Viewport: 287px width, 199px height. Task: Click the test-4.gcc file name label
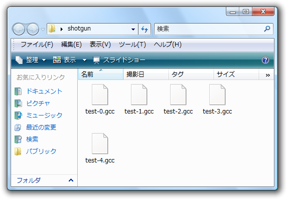point(100,160)
